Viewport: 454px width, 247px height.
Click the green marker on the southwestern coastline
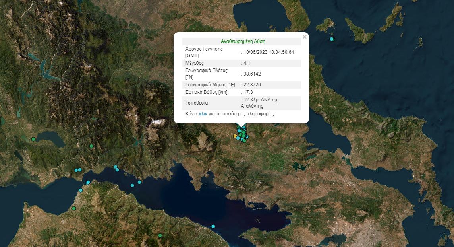[x=73, y=208]
